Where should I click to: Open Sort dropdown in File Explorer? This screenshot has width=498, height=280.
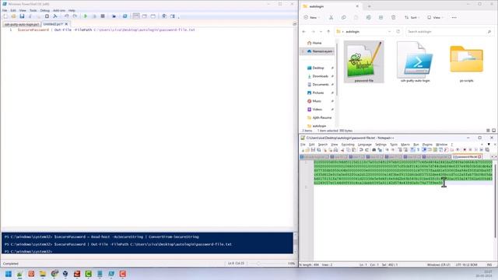tap(412, 17)
